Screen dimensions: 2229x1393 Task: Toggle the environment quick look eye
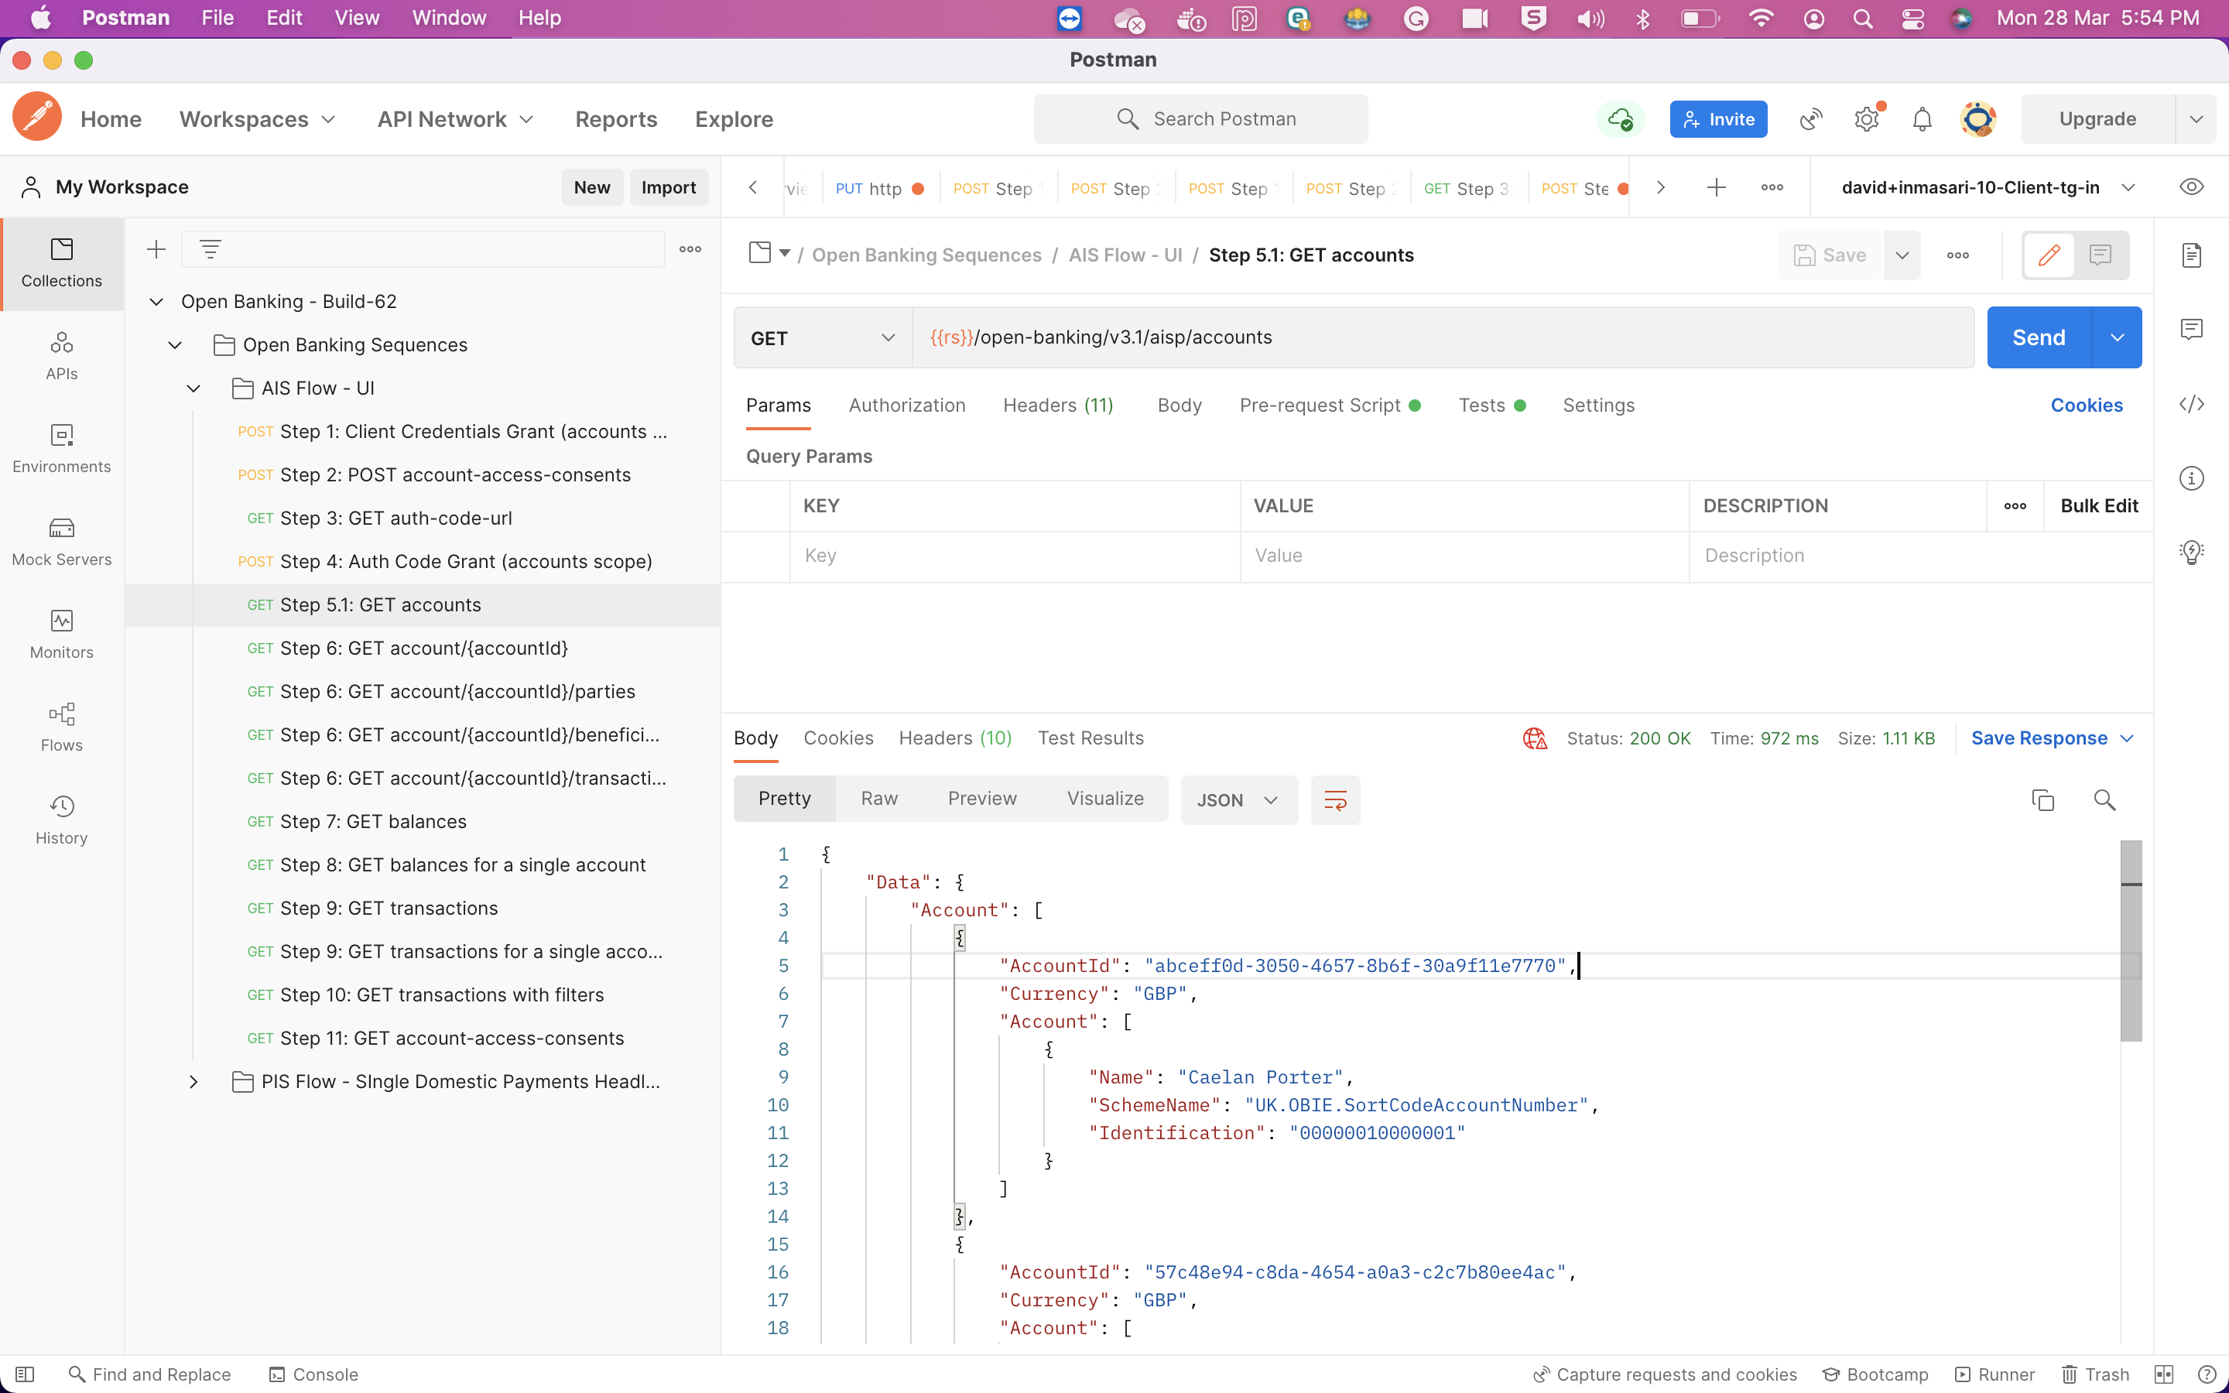click(x=2192, y=187)
